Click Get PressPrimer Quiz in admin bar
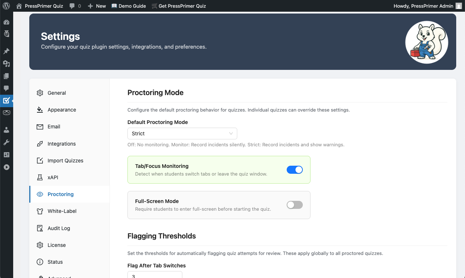Image resolution: width=465 pixels, height=278 pixels. click(179, 6)
